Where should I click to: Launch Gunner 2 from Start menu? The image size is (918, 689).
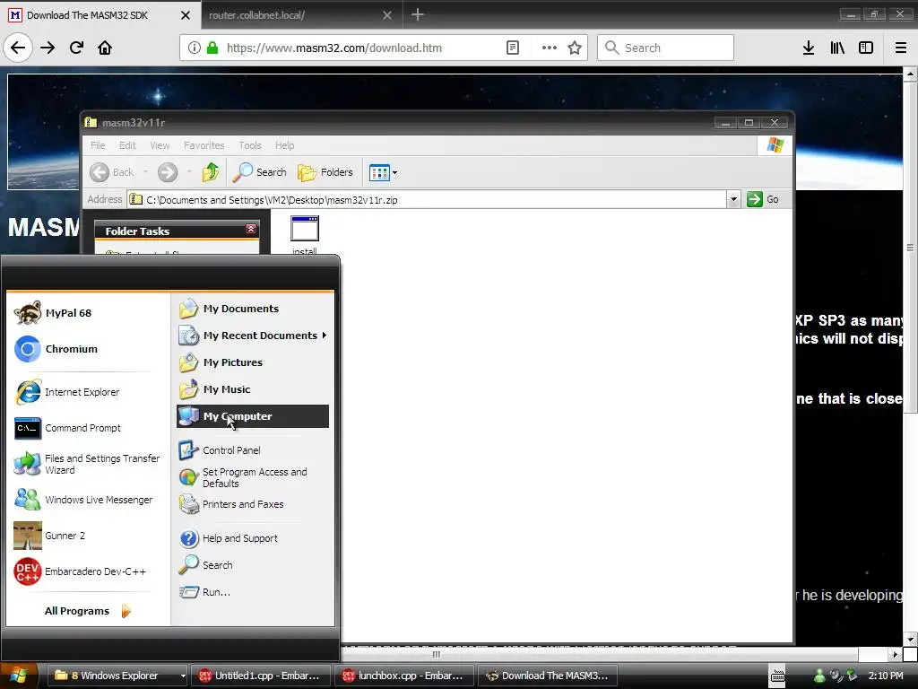pyautogui.click(x=87, y=536)
